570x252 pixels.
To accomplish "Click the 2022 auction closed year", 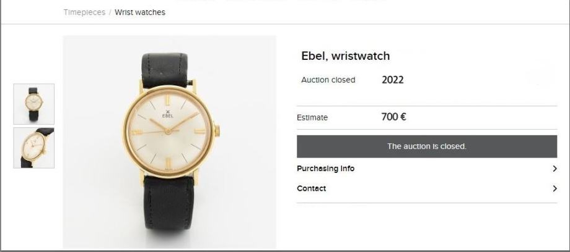I will [x=392, y=80].
